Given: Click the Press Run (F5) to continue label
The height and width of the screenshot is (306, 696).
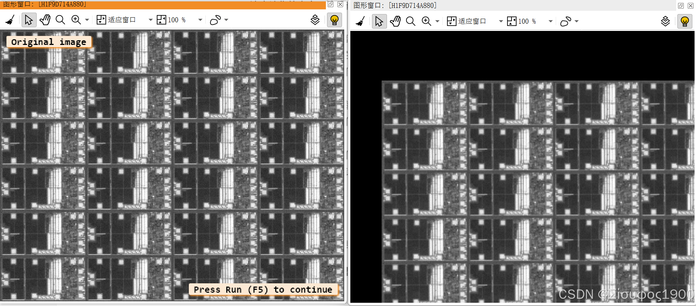Looking at the screenshot, I should coord(263,289).
